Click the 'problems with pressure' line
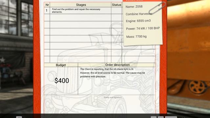 (x=93, y=77)
